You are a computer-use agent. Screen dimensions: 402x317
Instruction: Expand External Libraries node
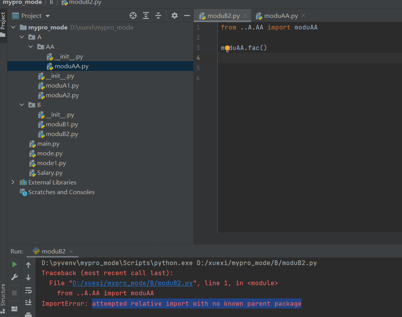tap(13, 182)
